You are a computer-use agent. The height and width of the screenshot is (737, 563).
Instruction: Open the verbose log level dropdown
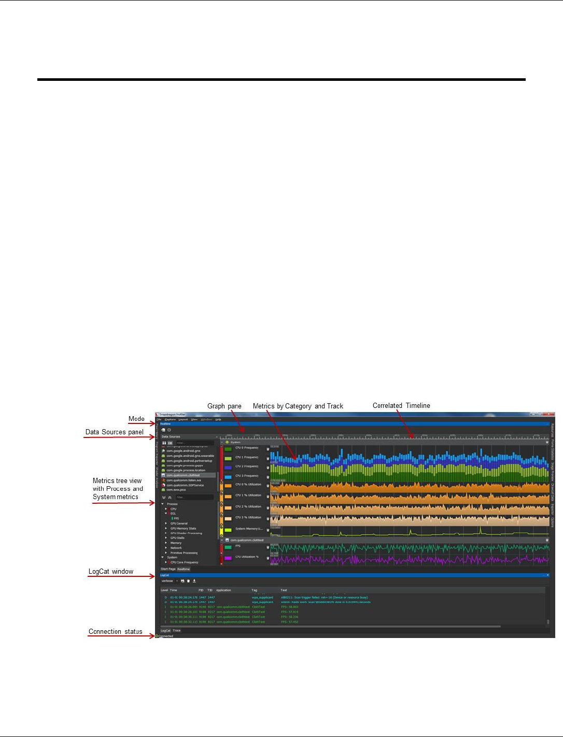[x=170, y=581]
